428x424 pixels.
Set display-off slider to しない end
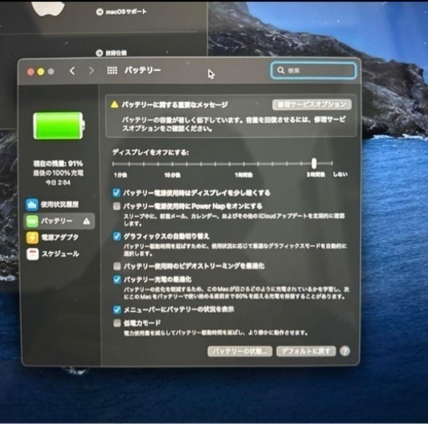[332, 164]
